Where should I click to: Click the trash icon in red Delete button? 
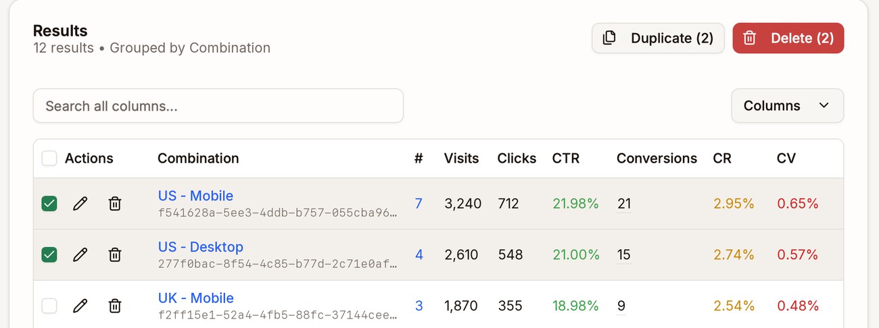[750, 38]
